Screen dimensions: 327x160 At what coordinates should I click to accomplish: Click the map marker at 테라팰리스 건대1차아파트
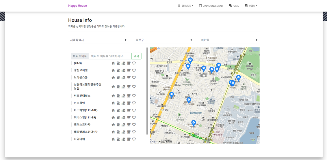pyautogui.click(x=189, y=101)
